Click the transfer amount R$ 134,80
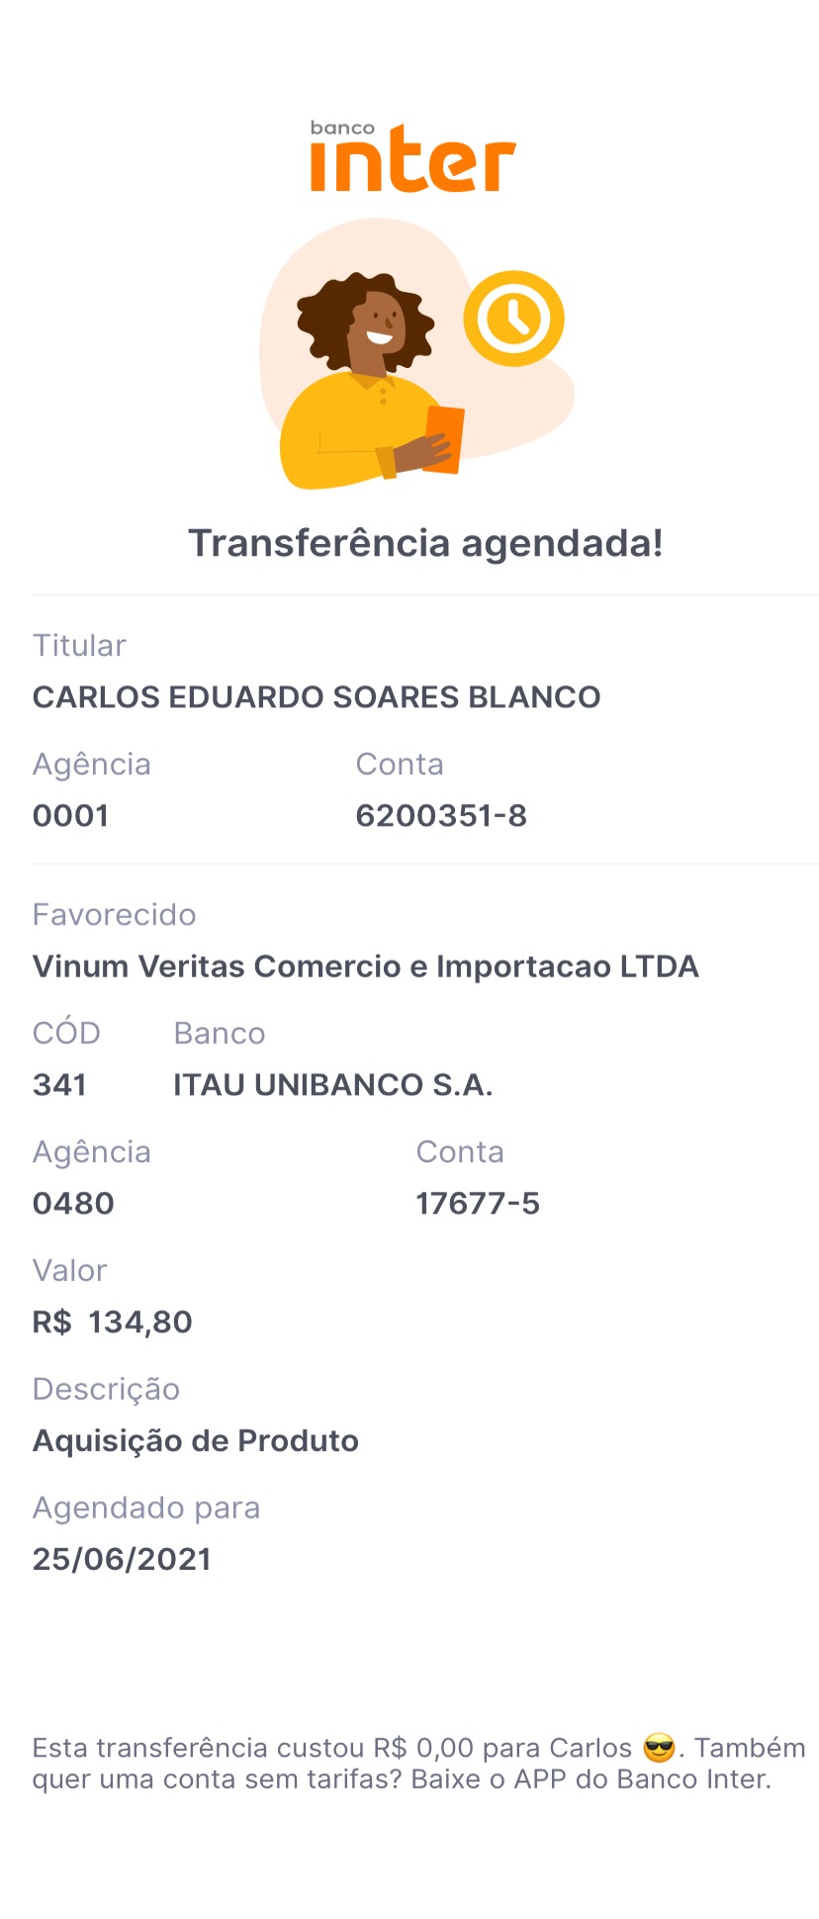The image size is (819, 1919). click(113, 1323)
